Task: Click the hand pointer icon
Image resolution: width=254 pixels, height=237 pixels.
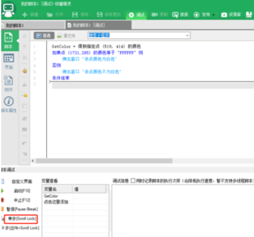Action: coord(25,71)
